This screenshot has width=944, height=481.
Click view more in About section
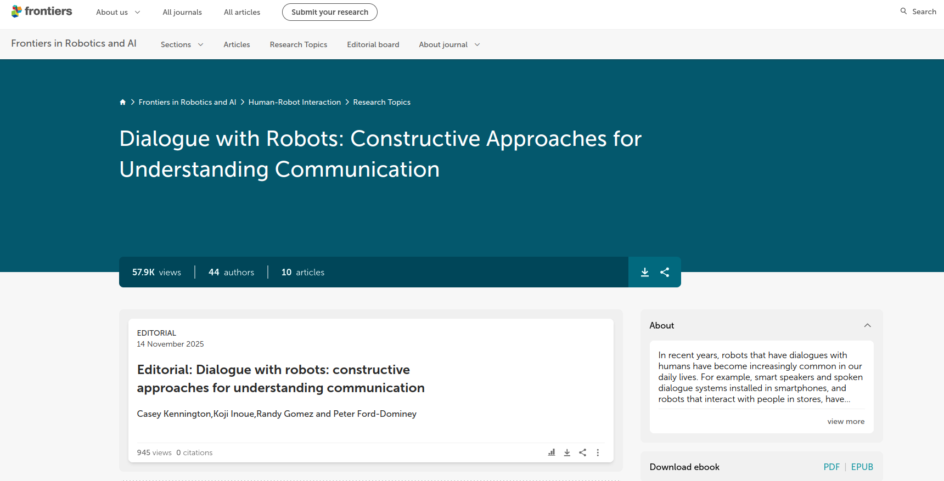pyautogui.click(x=845, y=421)
